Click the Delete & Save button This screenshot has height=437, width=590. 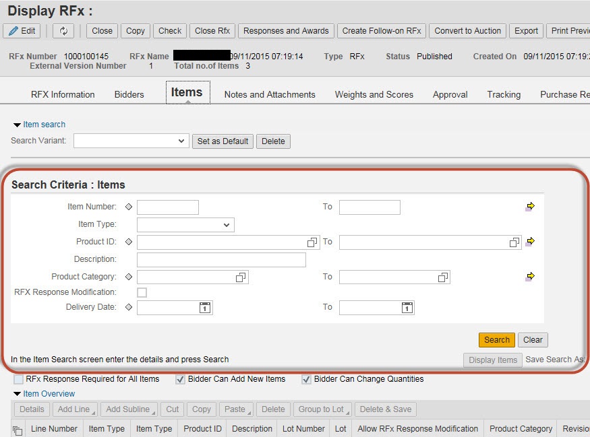click(386, 409)
